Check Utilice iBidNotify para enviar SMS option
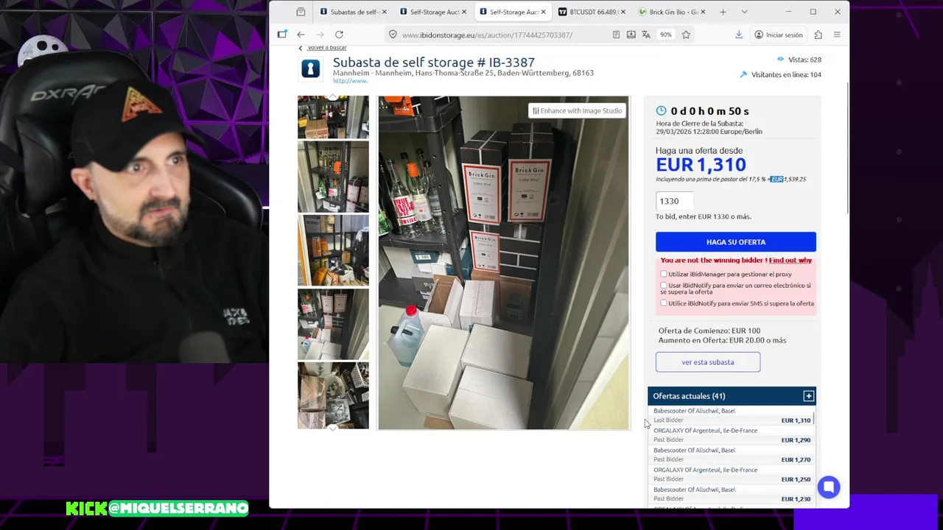Viewport: 943px width, 530px height. [663, 303]
